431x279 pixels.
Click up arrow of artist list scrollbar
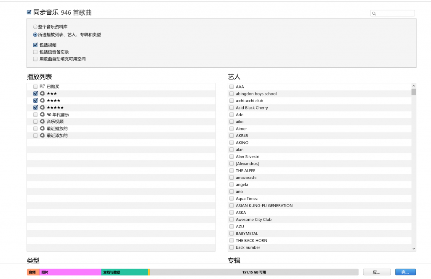[414, 86]
